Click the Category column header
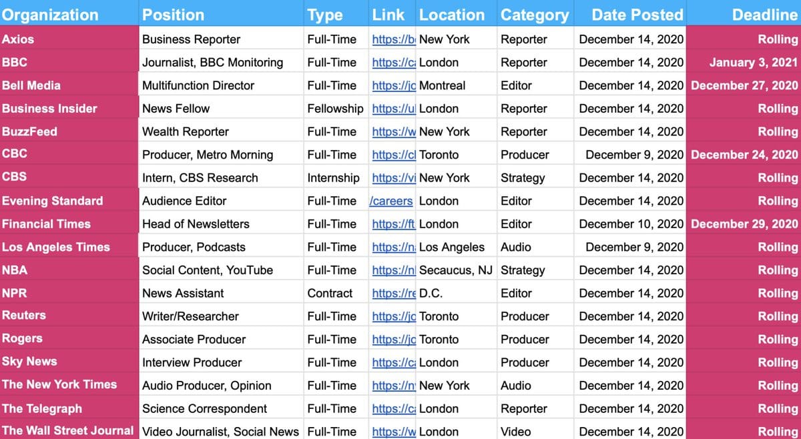The height and width of the screenshot is (439, 801). click(534, 15)
